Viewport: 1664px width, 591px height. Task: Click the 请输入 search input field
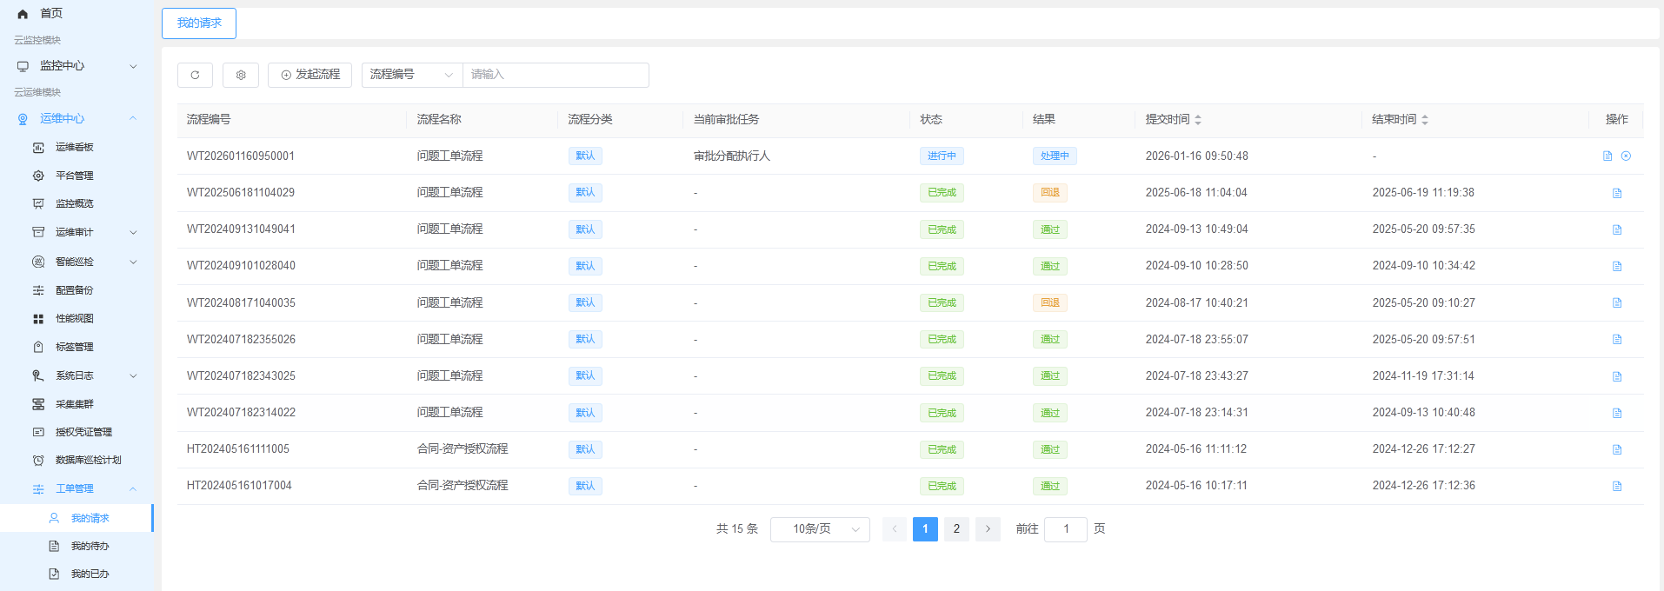[x=556, y=75]
